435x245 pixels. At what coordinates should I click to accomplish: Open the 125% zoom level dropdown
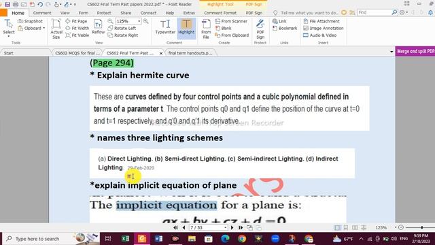(139, 21)
